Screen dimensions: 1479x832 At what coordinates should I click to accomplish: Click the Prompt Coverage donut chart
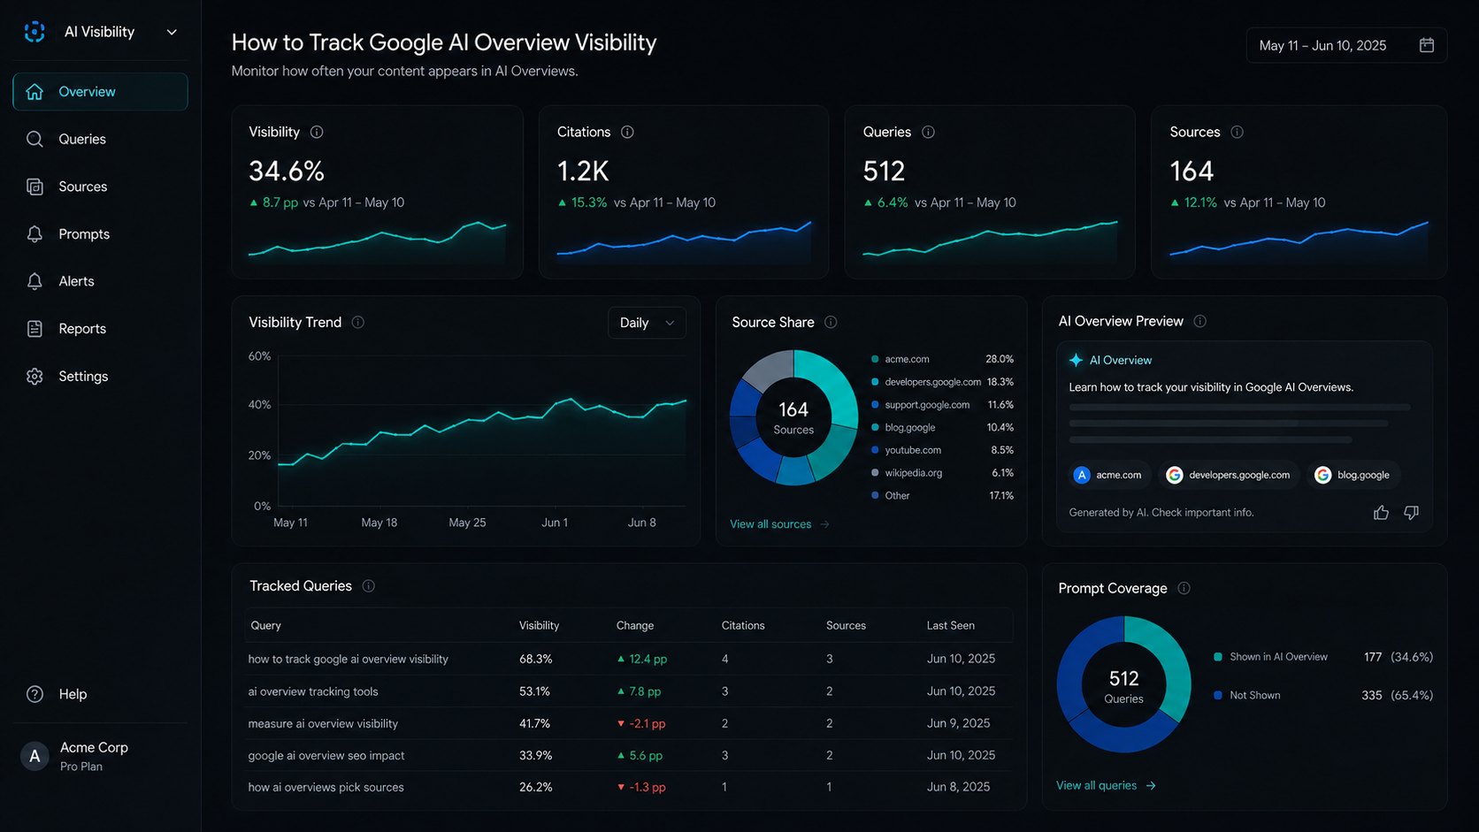[x=1124, y=684]
